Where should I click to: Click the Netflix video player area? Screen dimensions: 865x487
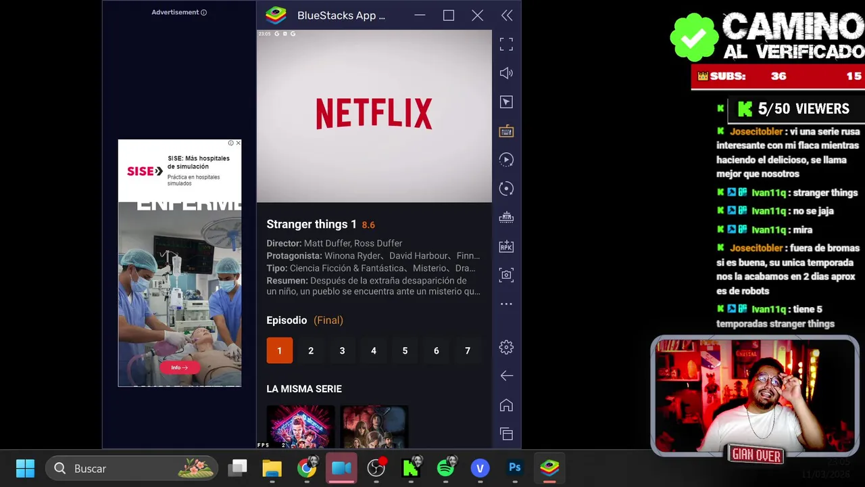[x=374, y=116]
